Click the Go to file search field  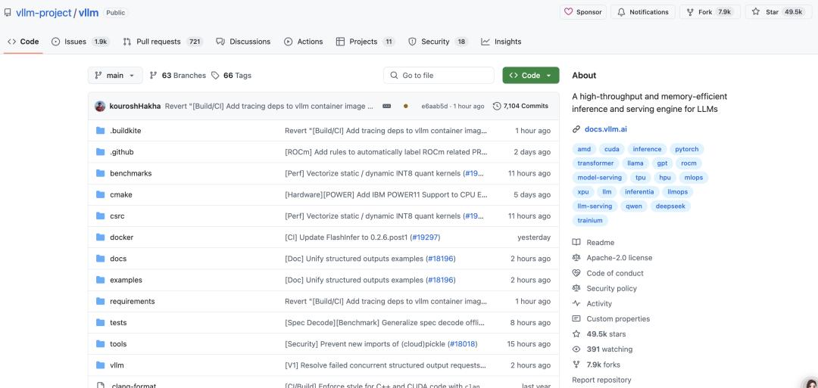(x=439, y=76)
